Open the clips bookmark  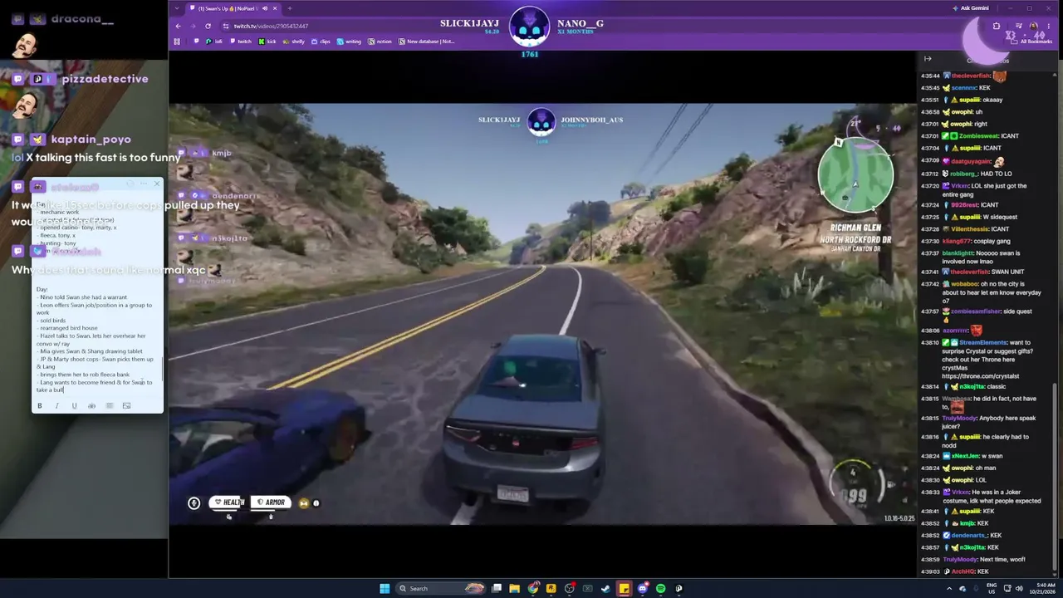coord(321,42)
